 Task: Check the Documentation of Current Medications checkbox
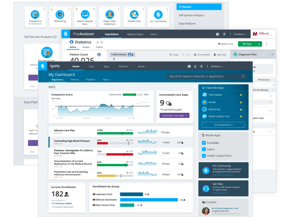(51, 164)
